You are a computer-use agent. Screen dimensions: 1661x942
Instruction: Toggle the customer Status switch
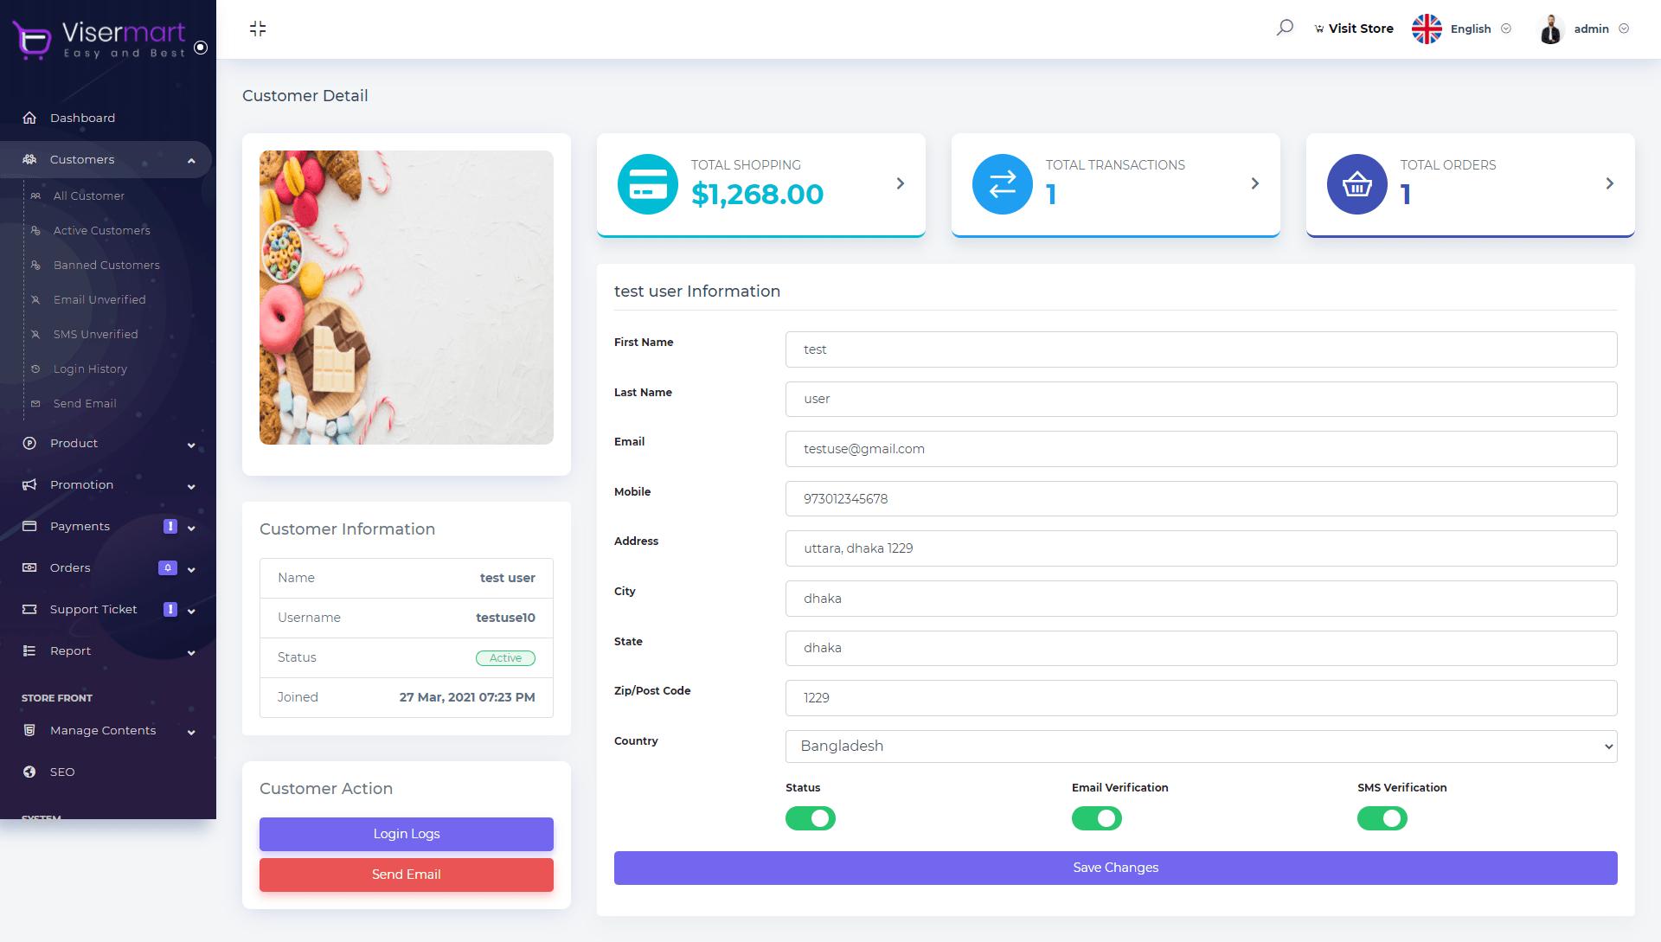pos(810,817)
